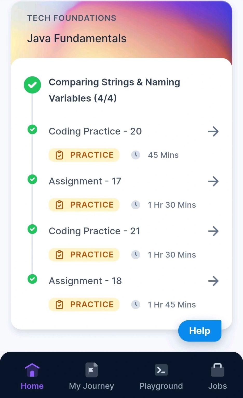Switch to My Journey tab label
This screenshot has width=243, height=398.
pyautogui.click(x=91, y=386)
